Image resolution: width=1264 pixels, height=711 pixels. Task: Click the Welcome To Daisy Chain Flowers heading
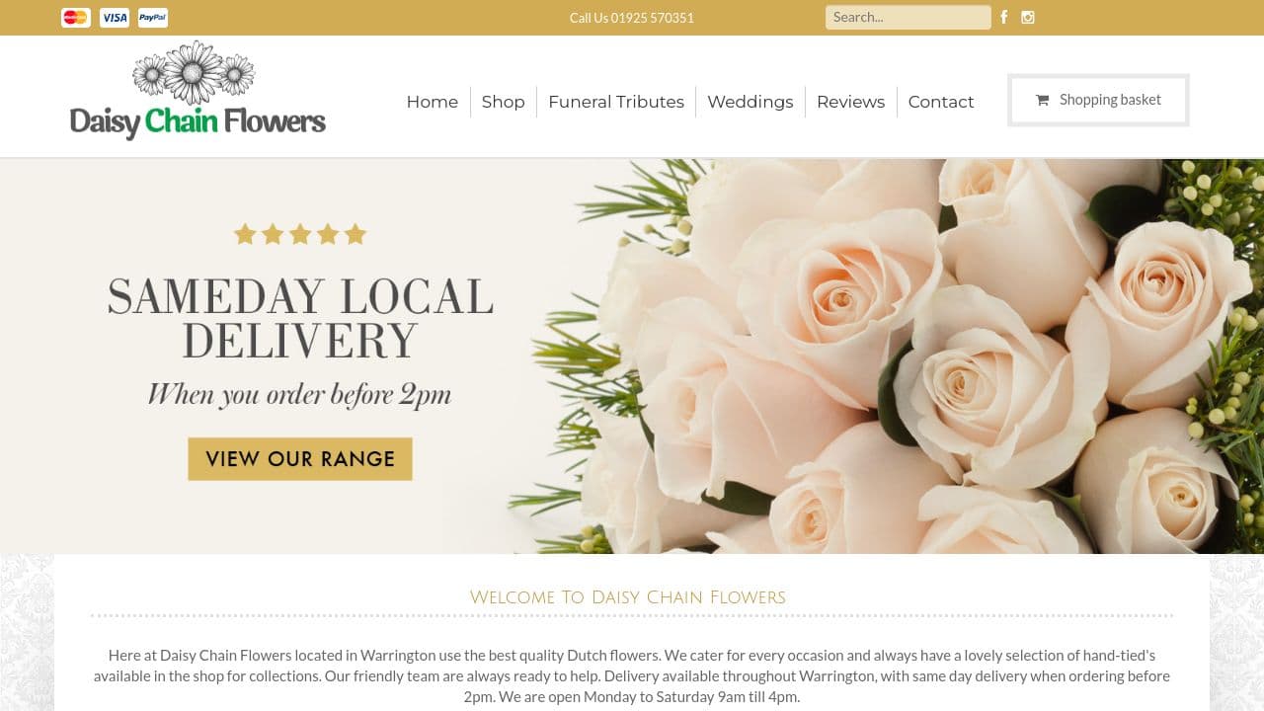click(x=628, y=596)
